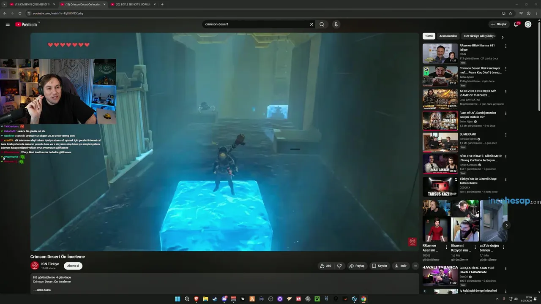
Task: Install app icon in address bar
Action: click(503, 13)
